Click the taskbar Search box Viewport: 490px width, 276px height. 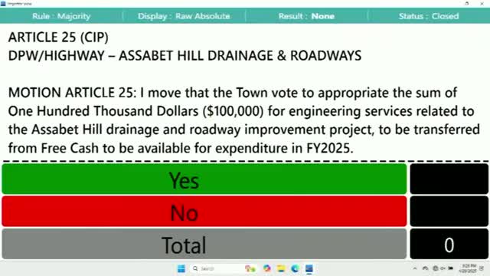216,268
